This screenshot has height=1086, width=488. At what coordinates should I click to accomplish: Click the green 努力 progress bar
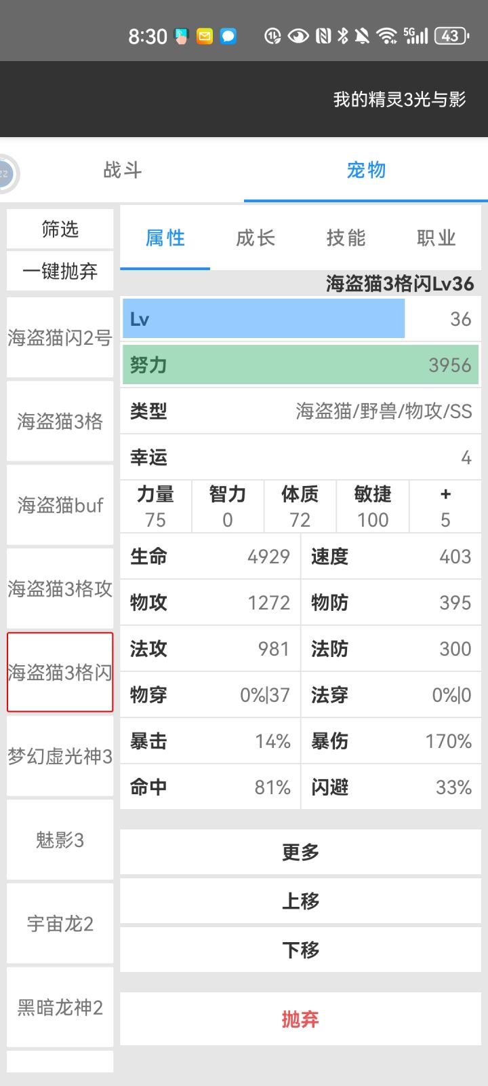tap(300, 365)
